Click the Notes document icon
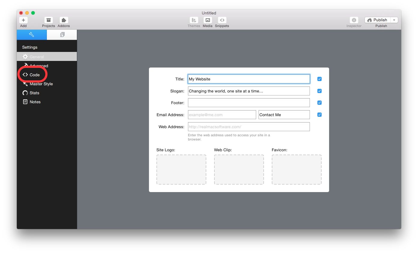This screenshot has width=418, height=253. point(25,102)
